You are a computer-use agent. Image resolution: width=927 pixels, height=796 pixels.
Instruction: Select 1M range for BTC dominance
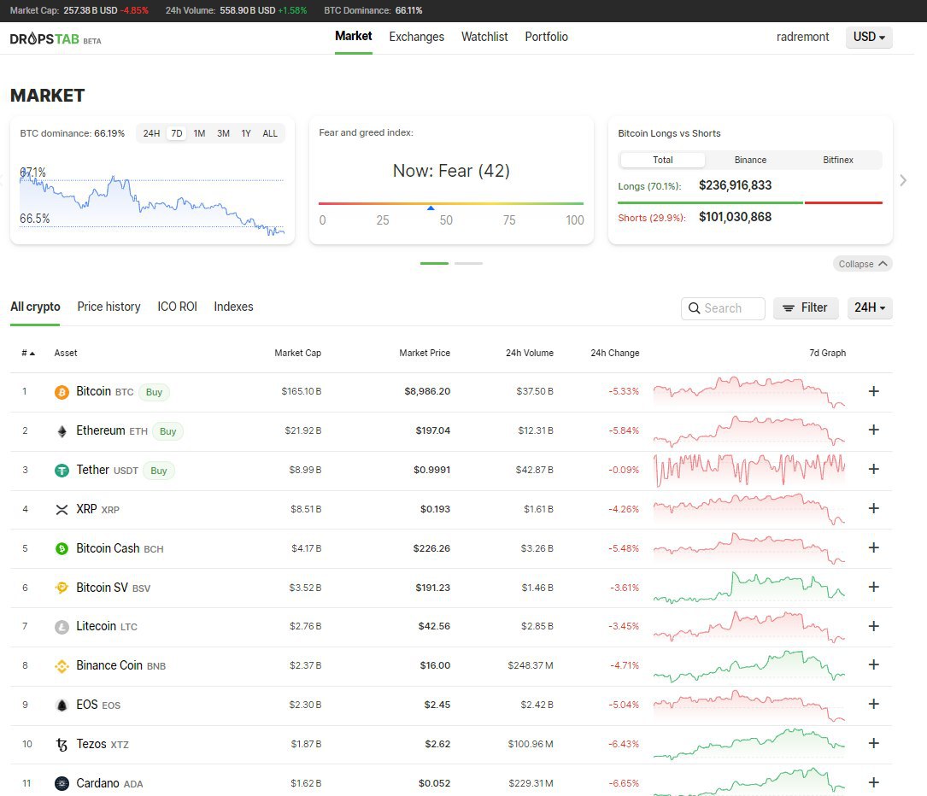pos(199,133)
